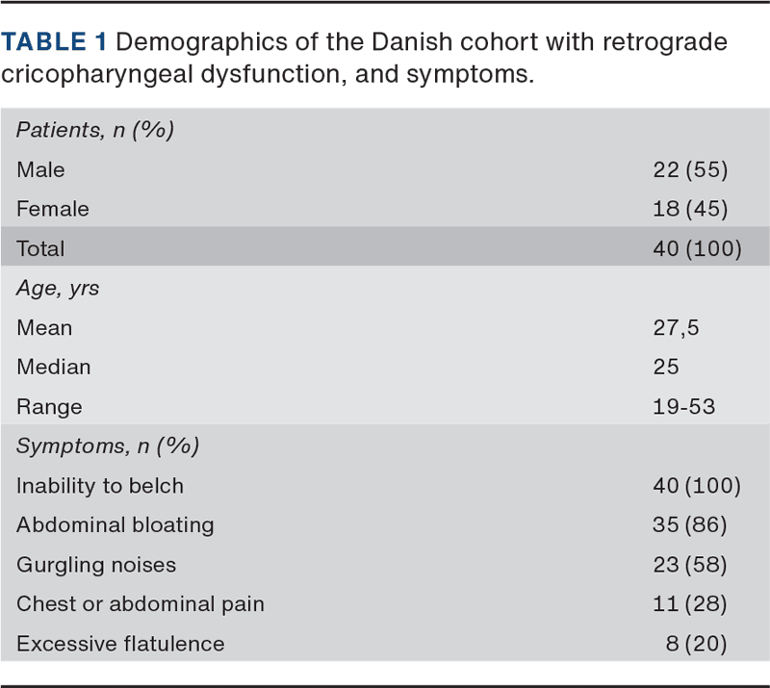Click the "Male" row label

(x=40, y=169)
